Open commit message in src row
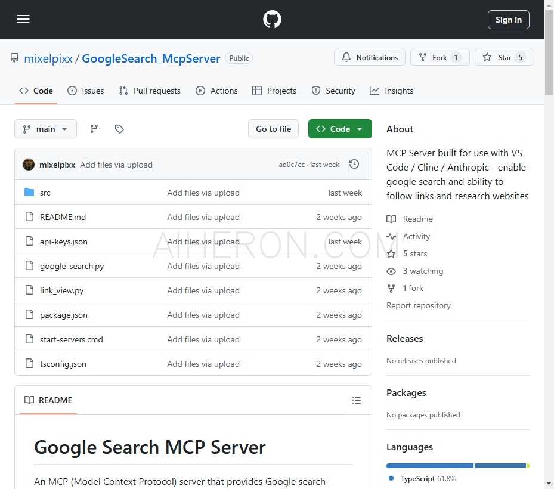554x489 pixels. [x=203, y=193]
